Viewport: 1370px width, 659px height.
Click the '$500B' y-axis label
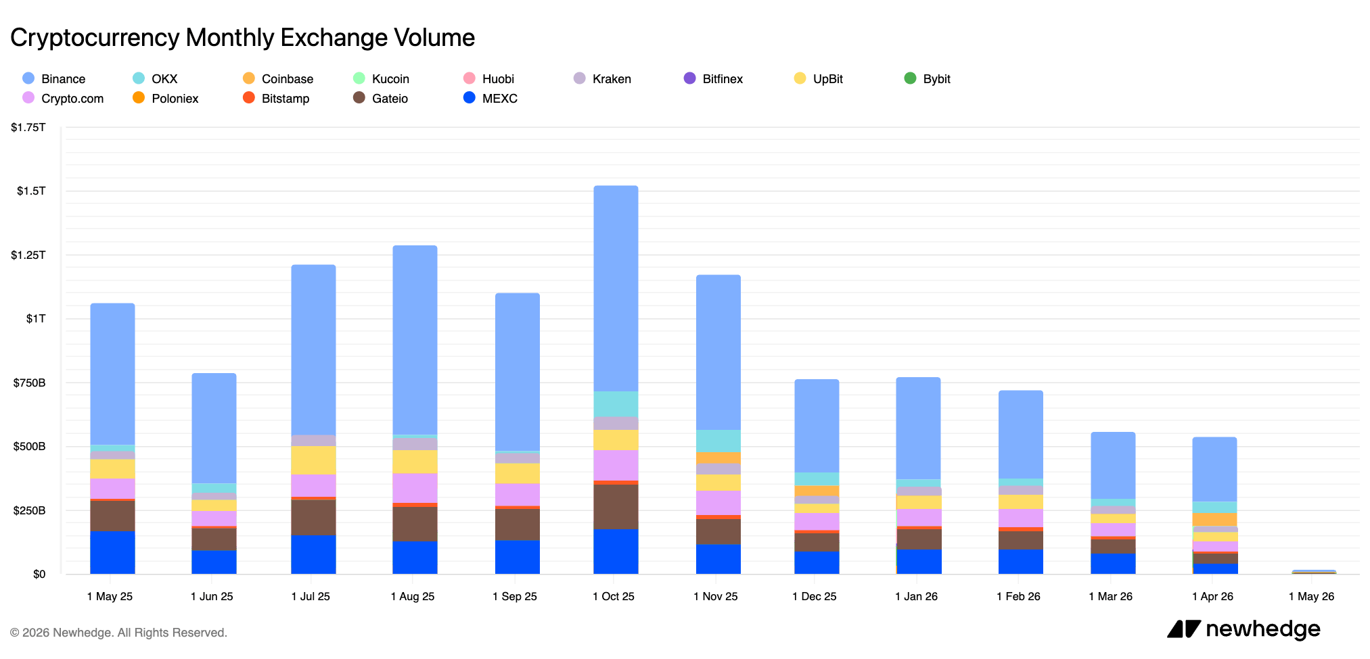click(x=30, y=446)
